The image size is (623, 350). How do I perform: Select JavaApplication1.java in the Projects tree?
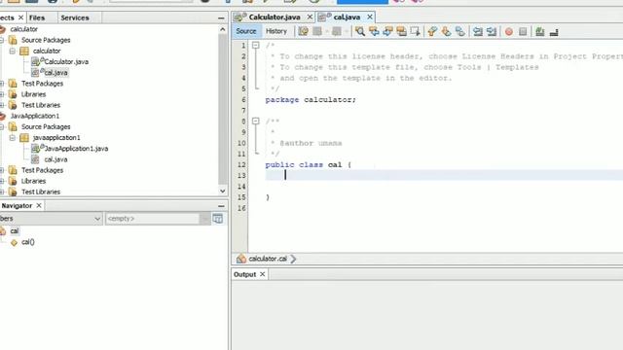pos(76,149)
